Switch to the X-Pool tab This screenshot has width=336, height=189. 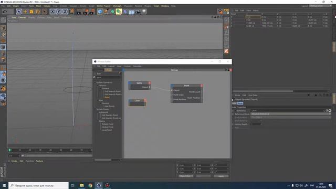pos(108,70)
